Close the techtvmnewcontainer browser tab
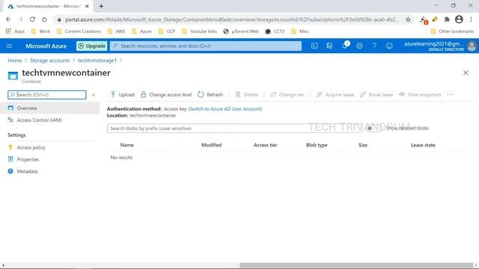The width and height of the screenshot is (479, 269). click(87, 6)
